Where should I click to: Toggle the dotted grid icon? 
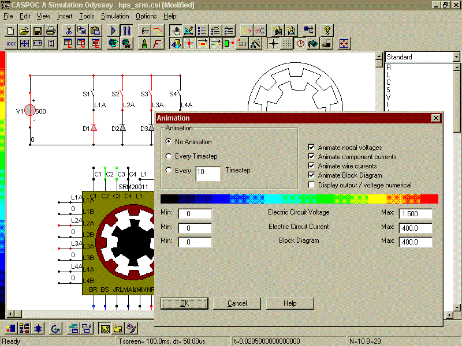(x=286, y=44)
